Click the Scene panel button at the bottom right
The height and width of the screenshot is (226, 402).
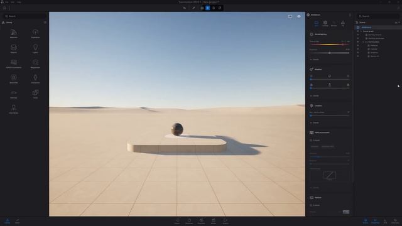click(366, 221)
